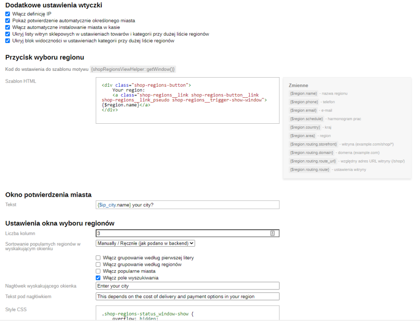
Task: Select the {$region.phone} variable tag
Action: (304, 102)
